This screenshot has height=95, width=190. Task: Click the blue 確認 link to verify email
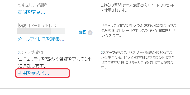point(83,32)
